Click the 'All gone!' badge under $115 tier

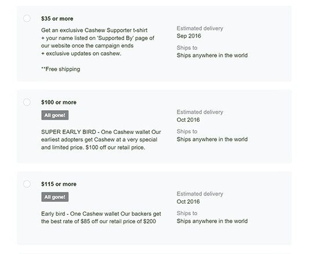coord(55,197)
